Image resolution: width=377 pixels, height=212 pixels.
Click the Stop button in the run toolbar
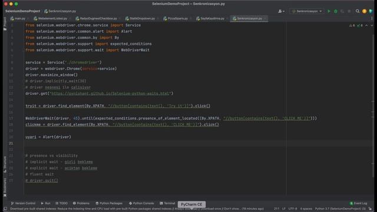point(349,11)
